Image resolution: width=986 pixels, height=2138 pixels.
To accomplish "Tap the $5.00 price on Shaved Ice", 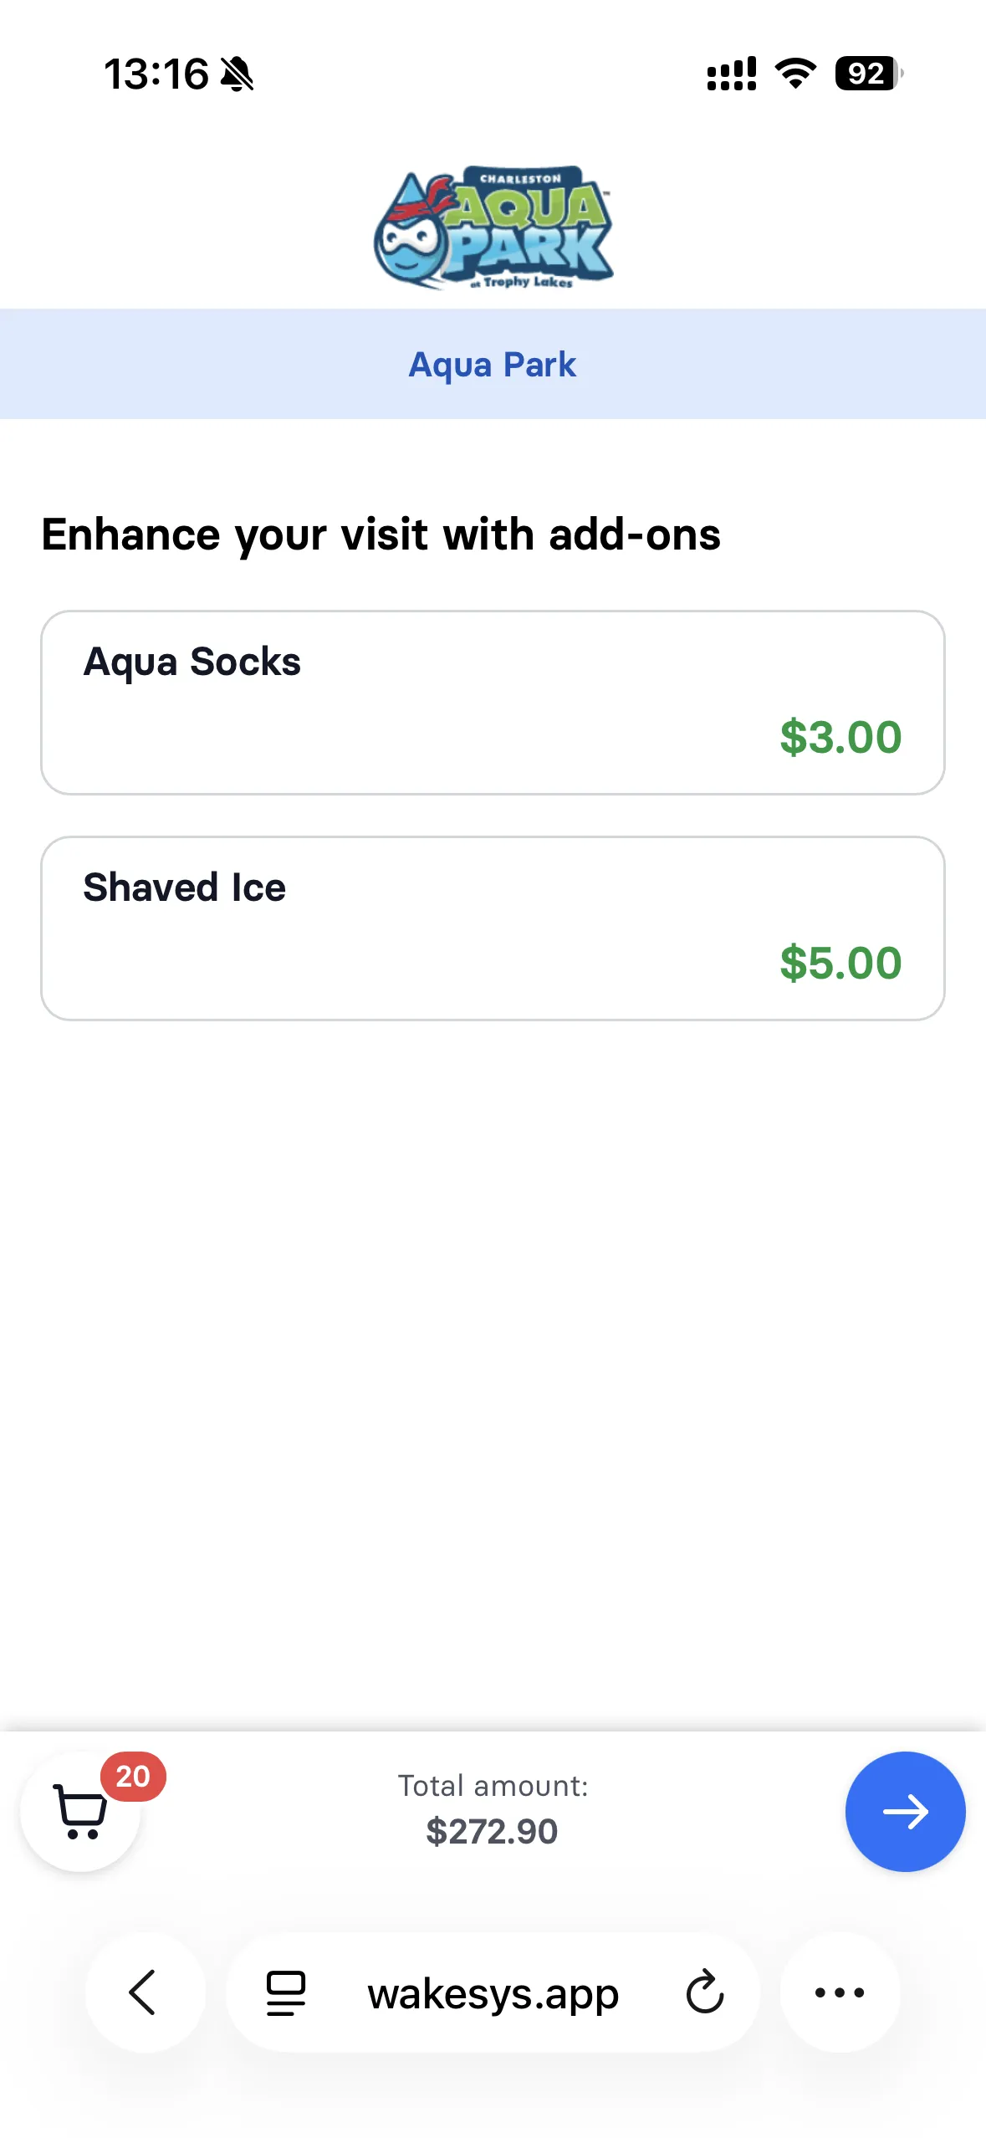I will tap(840, 963).
